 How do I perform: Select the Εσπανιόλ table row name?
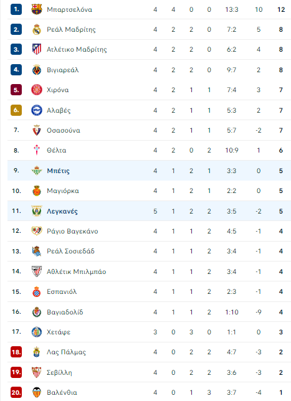(62, 291)
